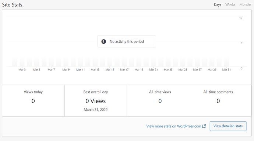Click the Mar 19 axis label
The image size is (254, 141).
coord(139,69)
